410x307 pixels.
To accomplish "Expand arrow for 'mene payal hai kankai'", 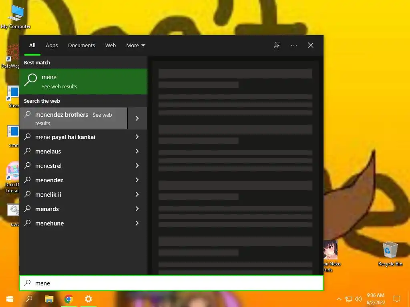I will (137, 137).
